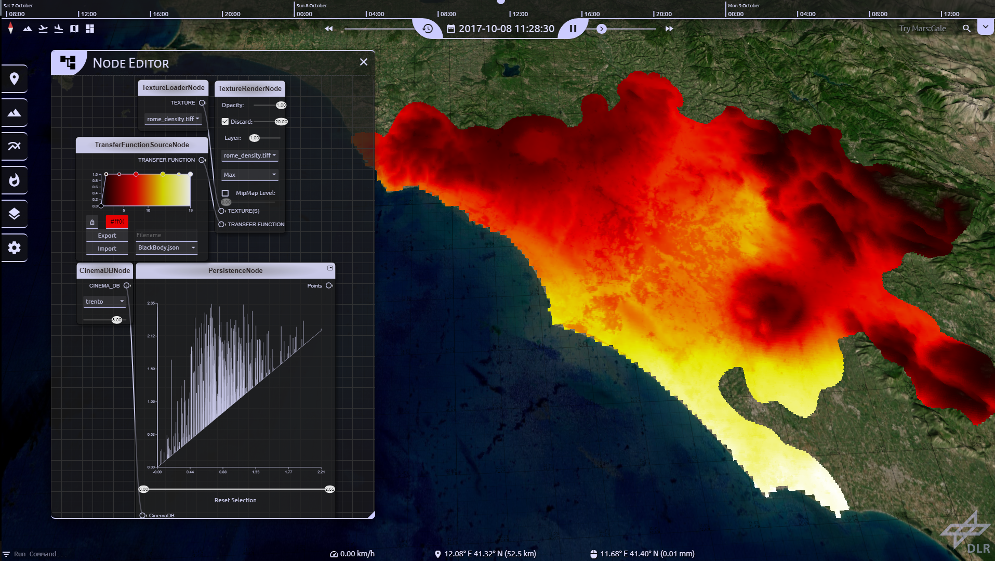The image size is (995, 561).
Task: Expand the Max blend mode dropdown
Action: [x=249, y=175]
